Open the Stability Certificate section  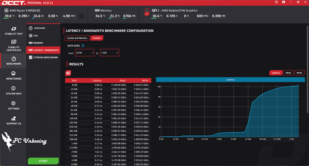(x=13, y=45)
